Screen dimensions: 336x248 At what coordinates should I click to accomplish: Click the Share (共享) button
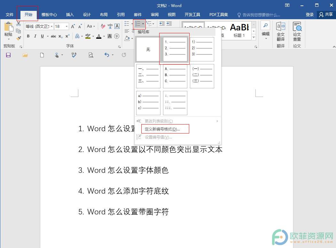326,15
